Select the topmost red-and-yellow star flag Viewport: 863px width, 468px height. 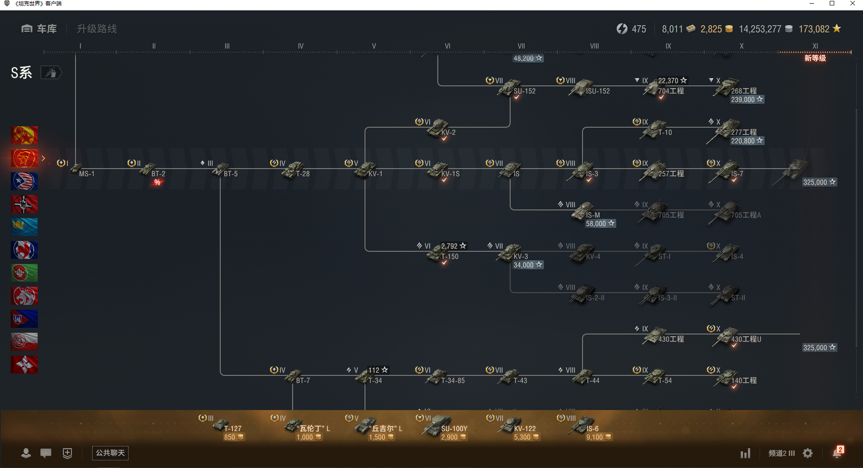24,135
